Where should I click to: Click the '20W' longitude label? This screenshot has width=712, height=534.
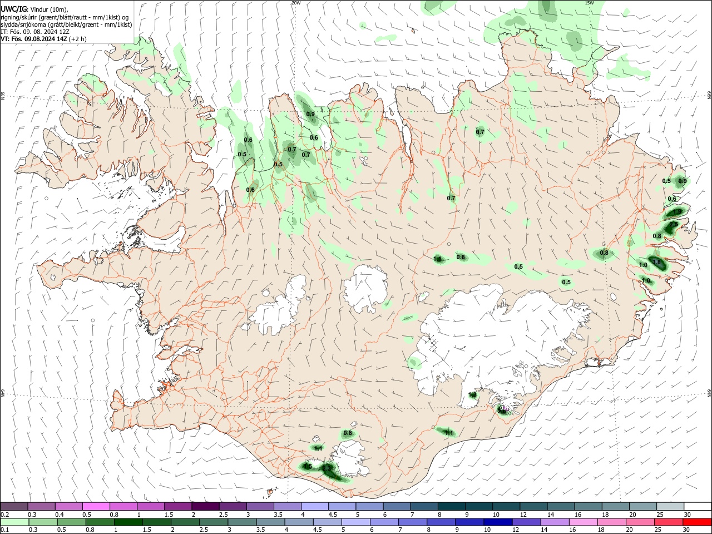coord(296,3)
